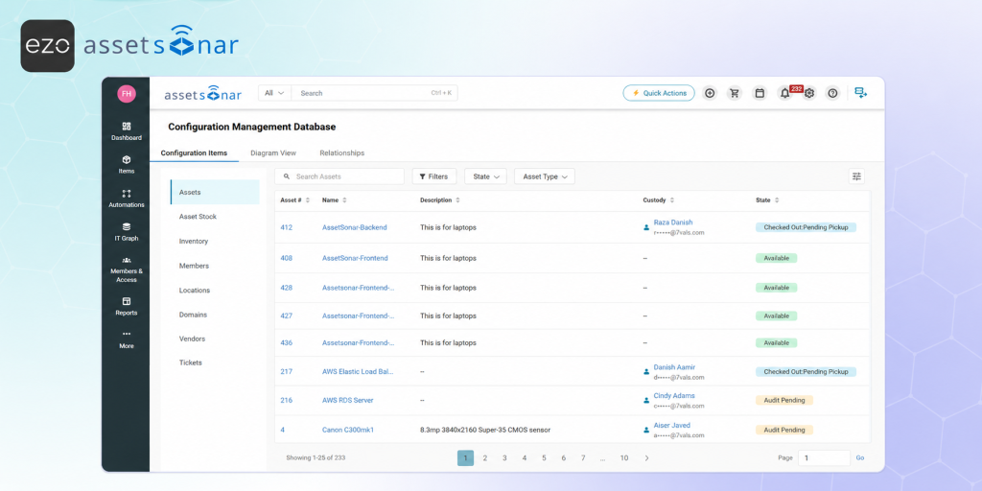Open notifications bell with 232 badge
The height and width of the screenshot is (491, 982).
coord(784,93)
